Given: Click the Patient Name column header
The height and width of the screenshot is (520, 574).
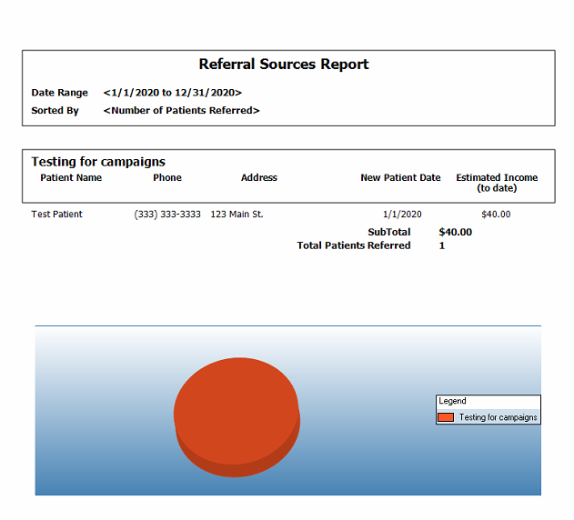Looking at the screenshot, I should [71, 178].
